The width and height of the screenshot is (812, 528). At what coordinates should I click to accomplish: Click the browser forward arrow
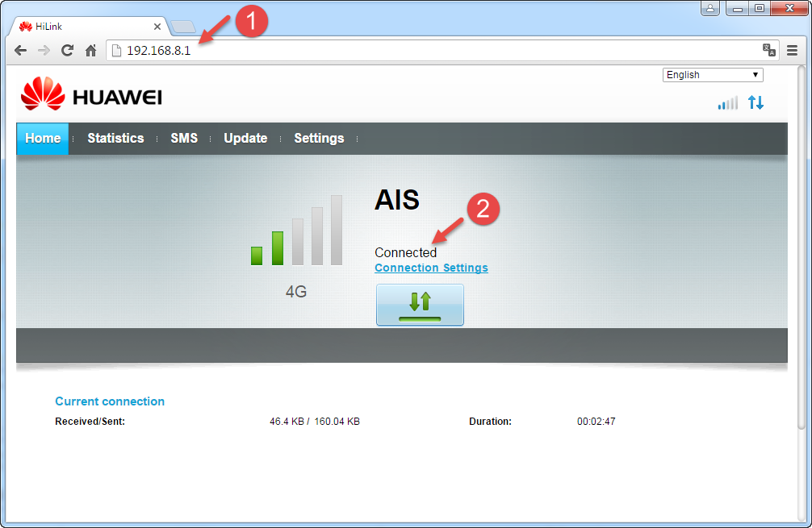click(x=44, y=50)
